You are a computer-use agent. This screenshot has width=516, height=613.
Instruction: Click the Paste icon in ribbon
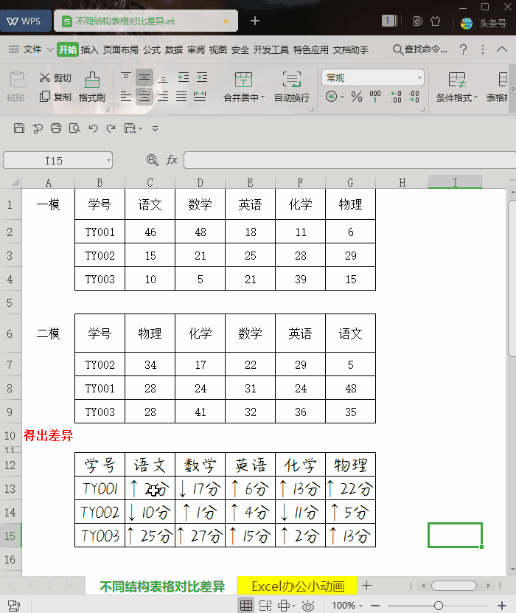(18, 80)
